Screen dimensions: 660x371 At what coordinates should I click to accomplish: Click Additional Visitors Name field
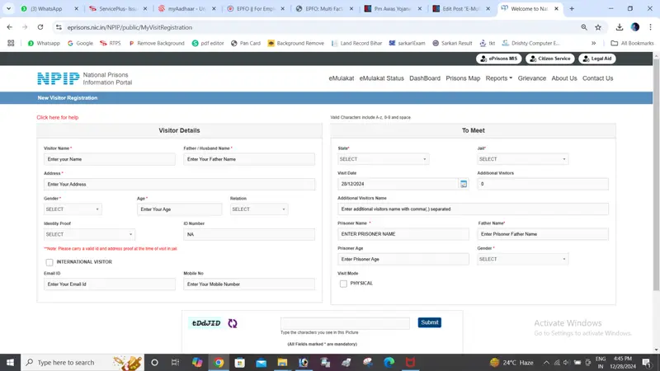(473, 209)
